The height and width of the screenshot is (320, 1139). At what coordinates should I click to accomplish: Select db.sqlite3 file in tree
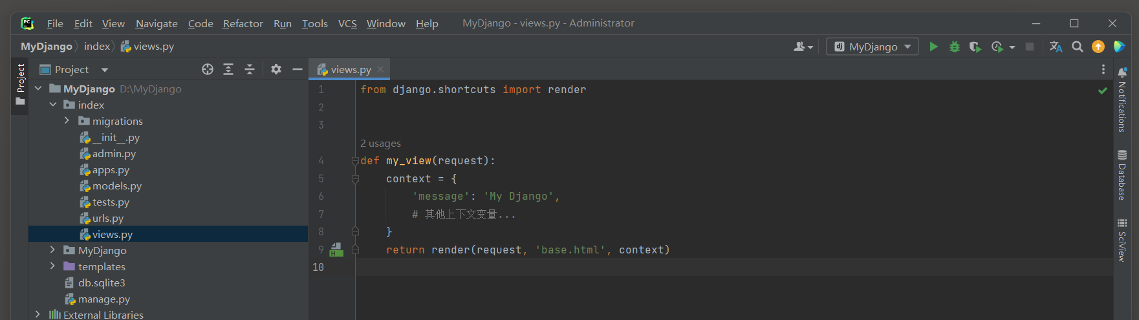pos(96,283)
